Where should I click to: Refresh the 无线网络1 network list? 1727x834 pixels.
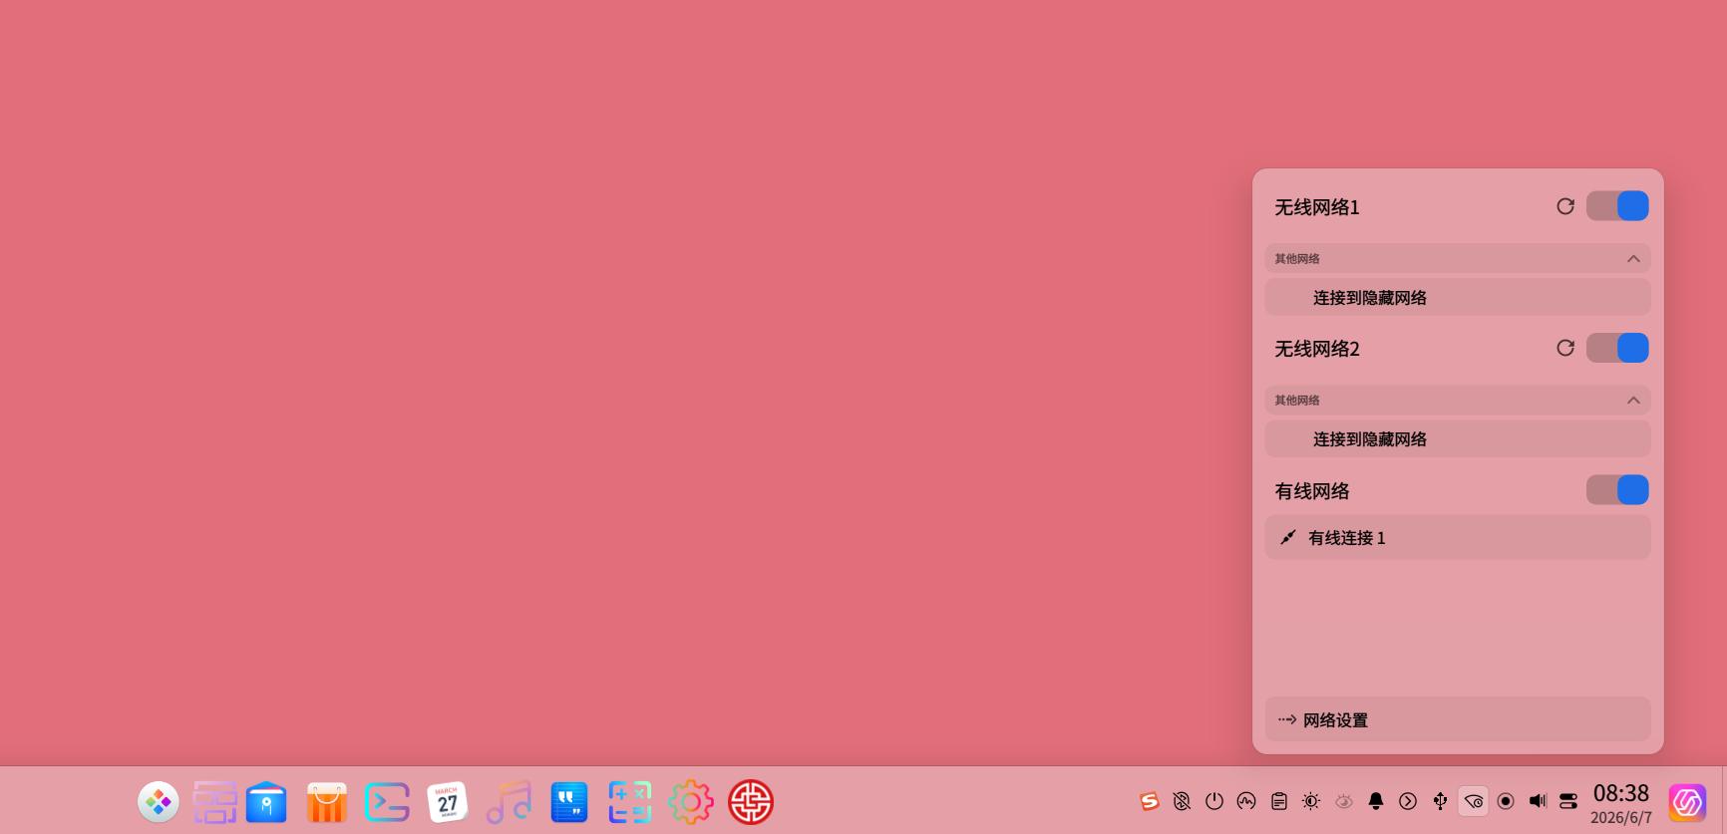click(x=1565, y=206)
